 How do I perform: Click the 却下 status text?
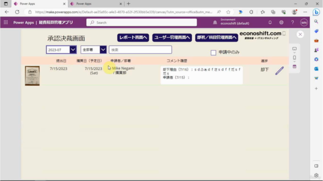(264, 69)
